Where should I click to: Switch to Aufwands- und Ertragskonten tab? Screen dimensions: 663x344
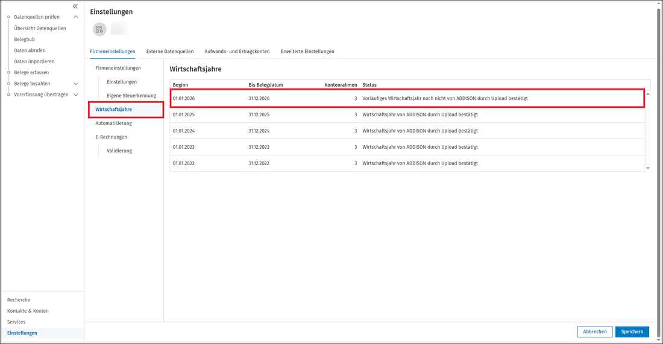pyautogui.click(x=237, y=52)
